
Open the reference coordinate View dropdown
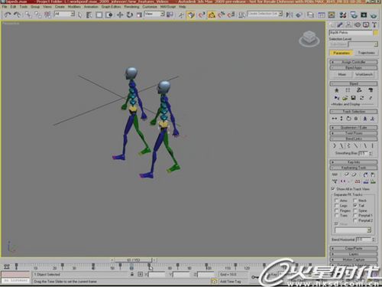[154, 14]
